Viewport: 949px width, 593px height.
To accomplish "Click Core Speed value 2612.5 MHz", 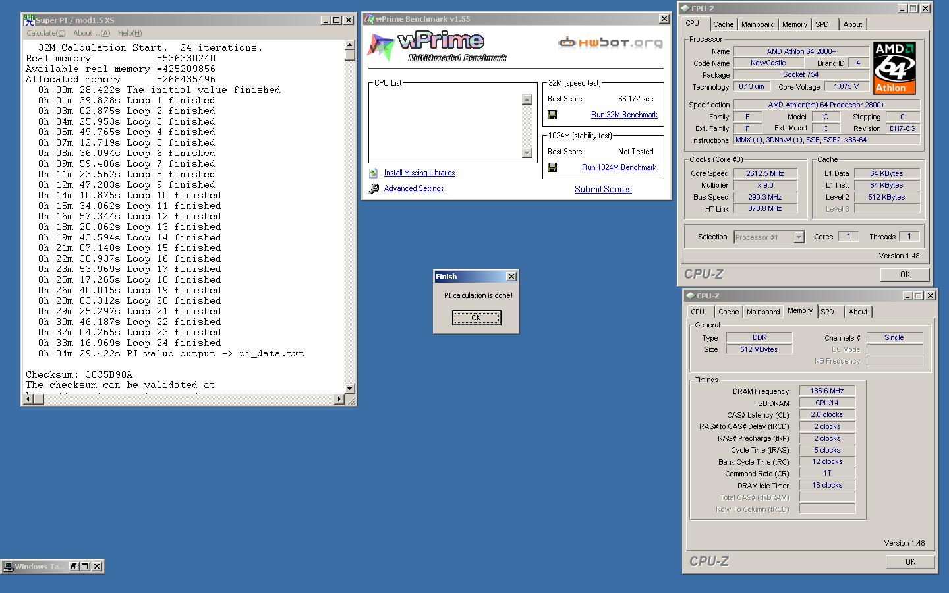I will click(765, 173).
